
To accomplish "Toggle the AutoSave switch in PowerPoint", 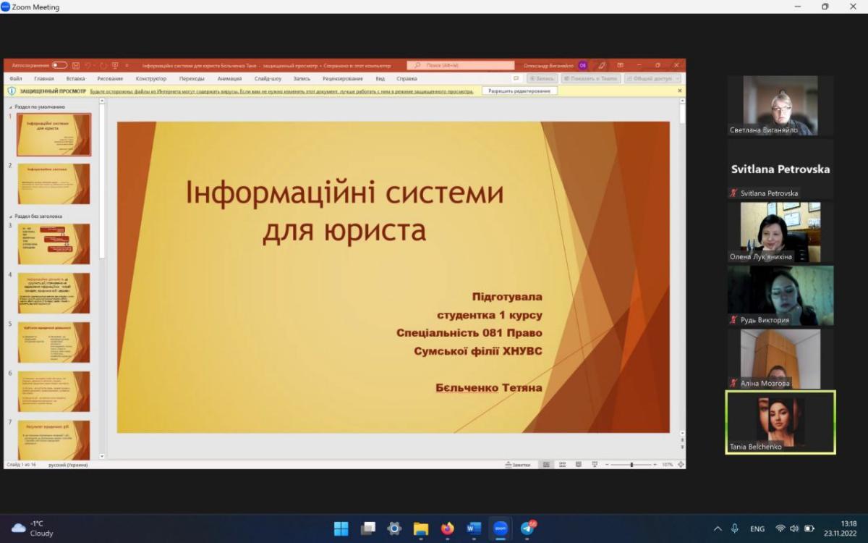I will (59, 65).
